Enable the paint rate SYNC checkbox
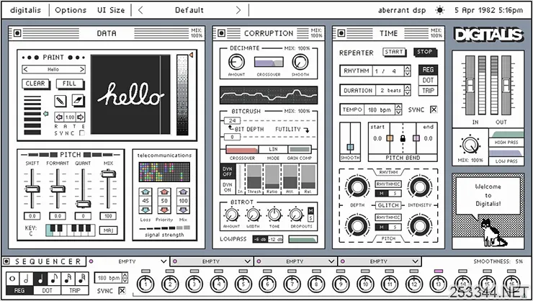The width and height of the screenshot is (533, 301). (x=81, y=133)
